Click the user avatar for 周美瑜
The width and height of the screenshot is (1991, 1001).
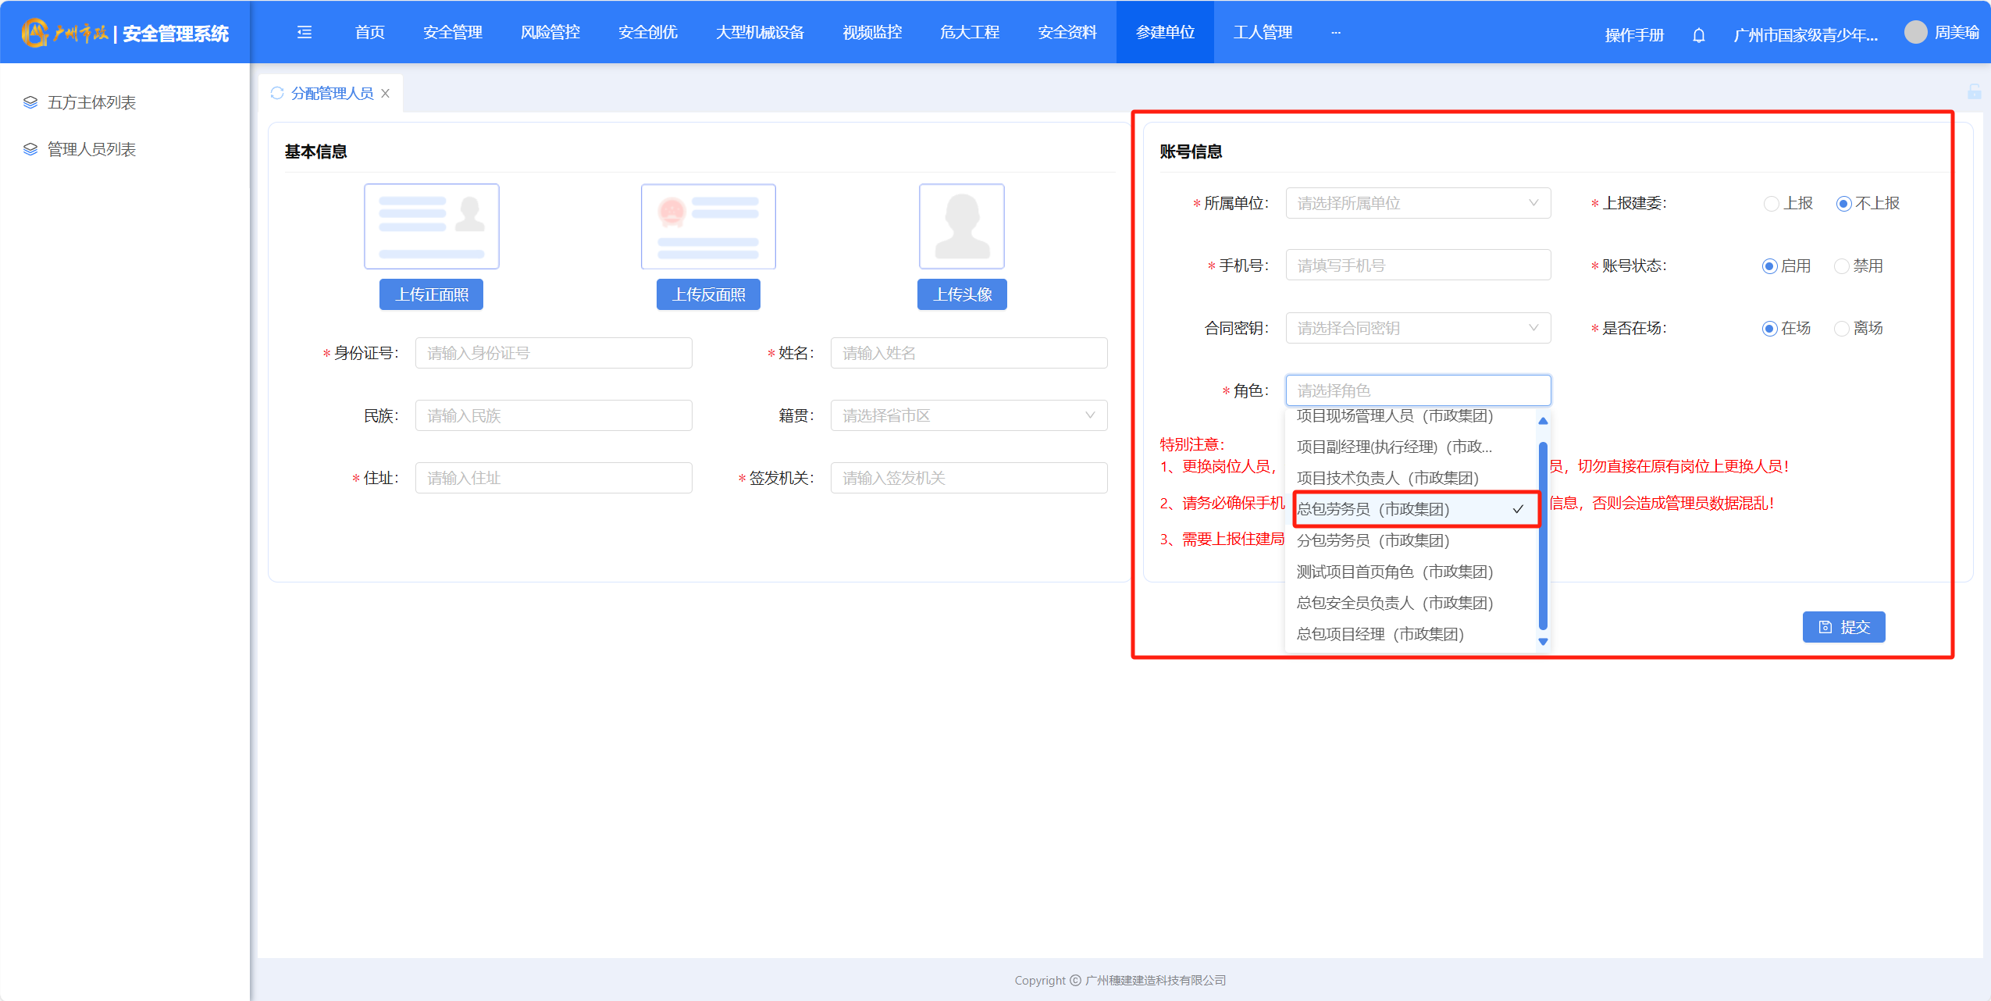(1915, 32)
